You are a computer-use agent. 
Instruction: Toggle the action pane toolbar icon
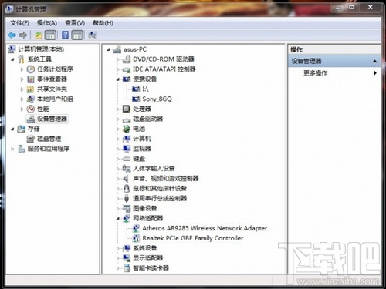click(77, 35)
